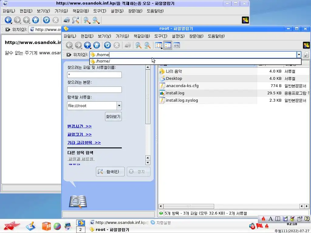Click the /home location input field
The width and height of the screenshot is (311, 233).
193,55
